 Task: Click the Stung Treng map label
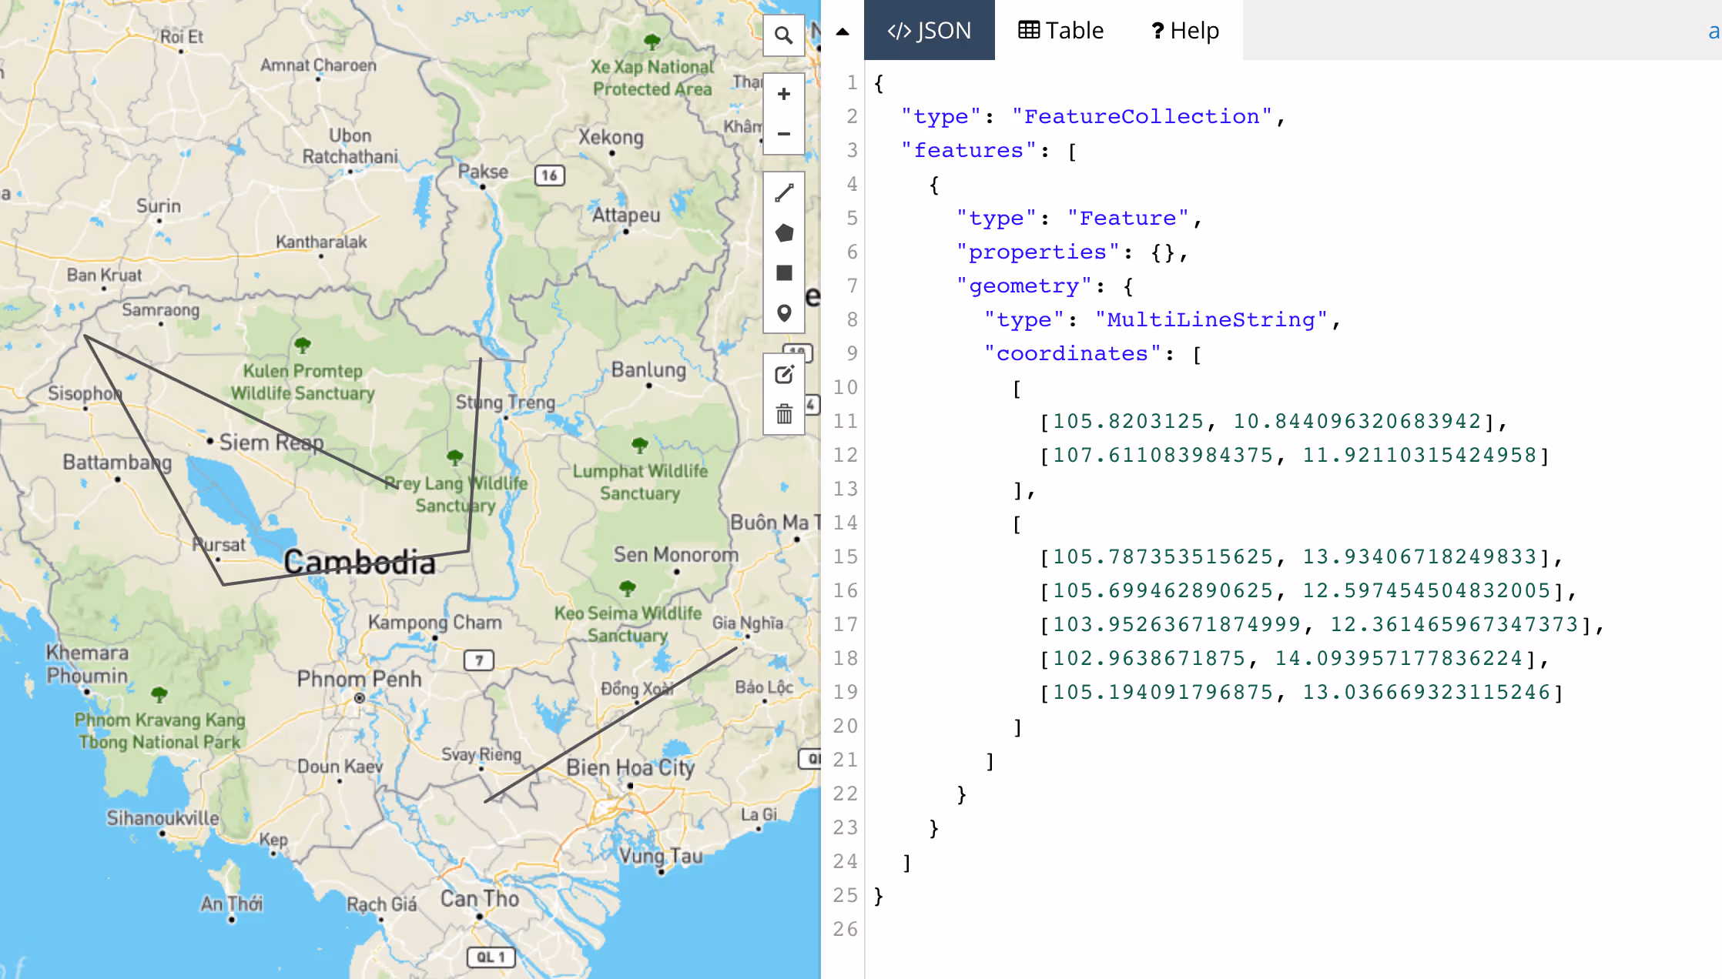(x=505, y=402)
